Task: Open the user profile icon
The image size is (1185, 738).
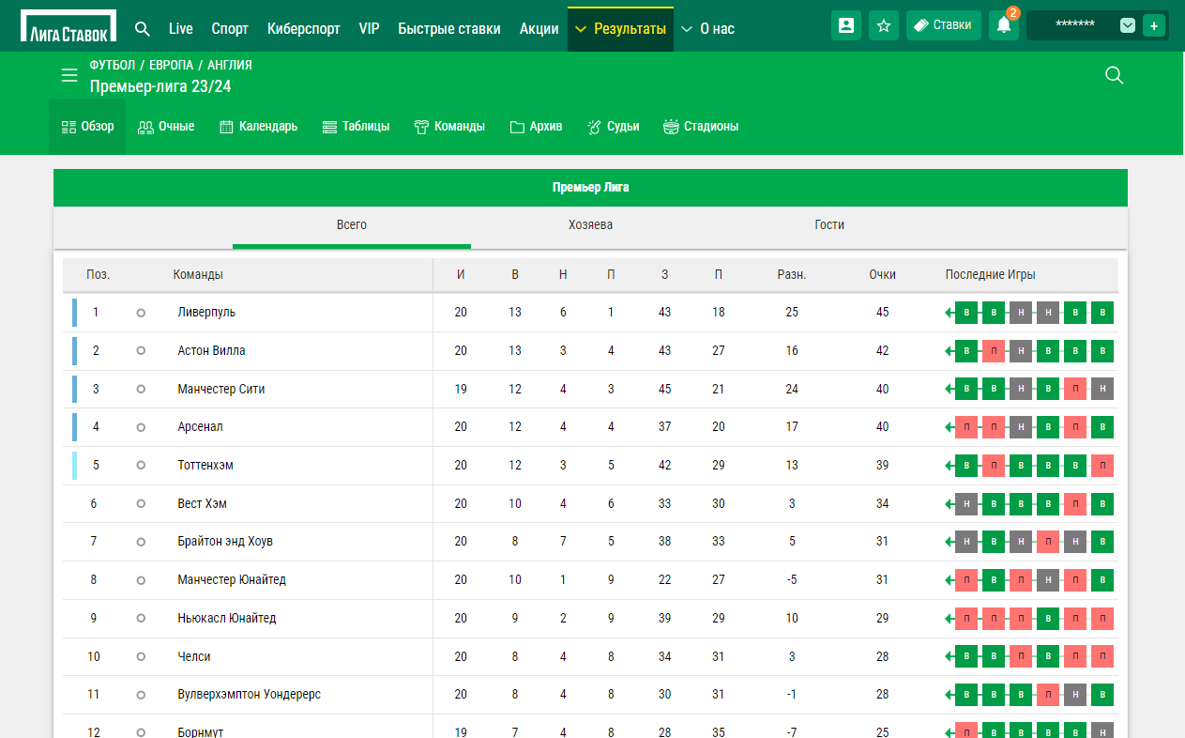Action: pos(846,25)
